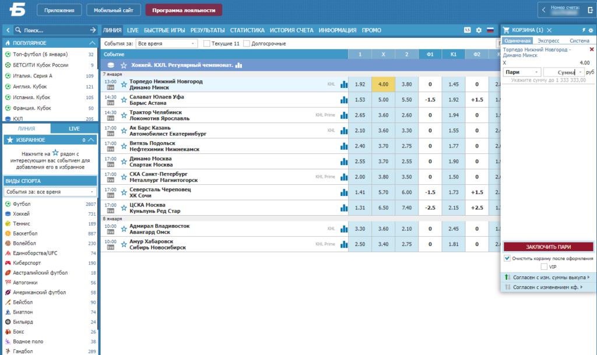Open Программа лояльности
This screenshot has height=355, width=597.
(x=184, y=10)
